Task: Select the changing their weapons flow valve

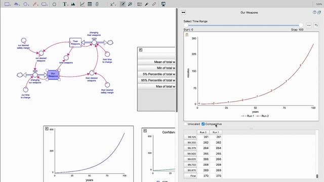Action: pyautogui.click(x=94, y=42)
